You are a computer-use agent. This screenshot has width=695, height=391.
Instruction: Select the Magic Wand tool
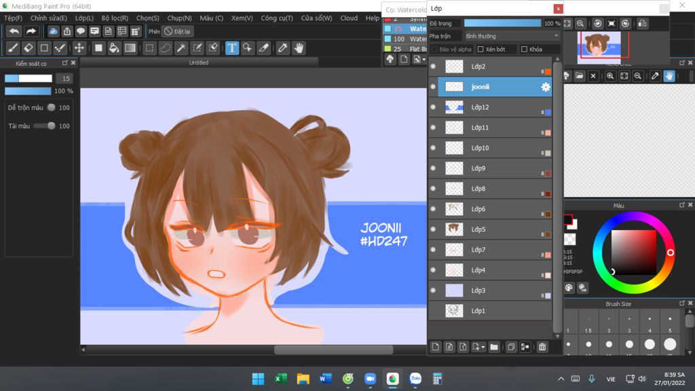point(181,48)
